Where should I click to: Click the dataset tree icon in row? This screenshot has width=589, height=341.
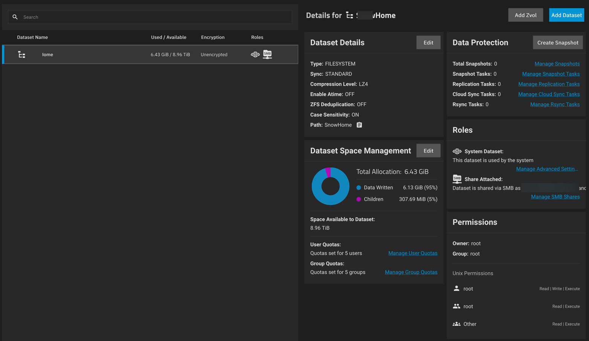click(21, 55)
